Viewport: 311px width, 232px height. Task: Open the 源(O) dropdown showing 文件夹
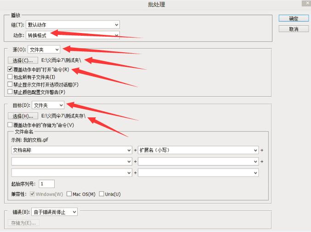[44, 50]
